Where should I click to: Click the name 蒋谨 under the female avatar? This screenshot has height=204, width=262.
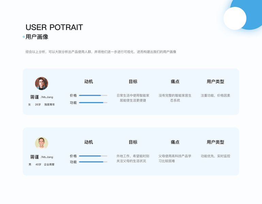click(34, 97)
